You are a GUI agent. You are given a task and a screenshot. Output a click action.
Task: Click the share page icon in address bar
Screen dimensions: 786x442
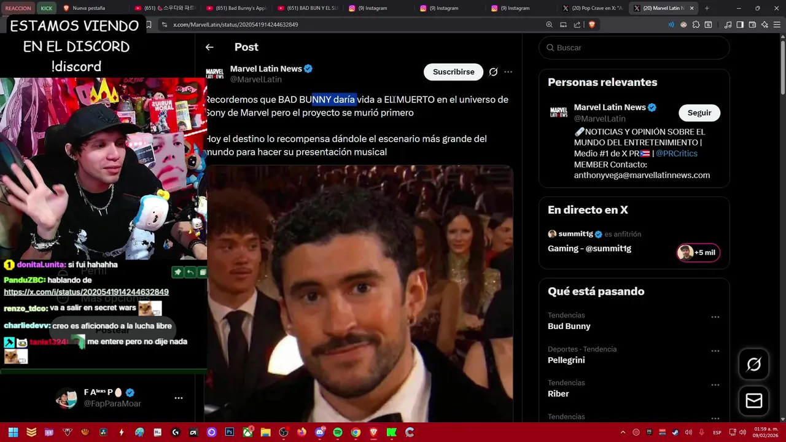(577, 25)
